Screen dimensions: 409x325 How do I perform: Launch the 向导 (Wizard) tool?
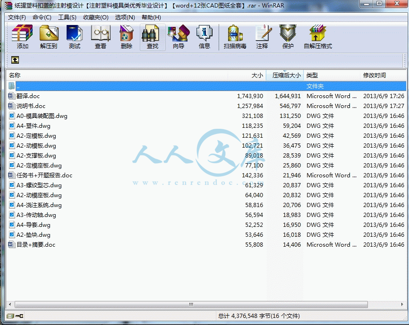(179, 37)
